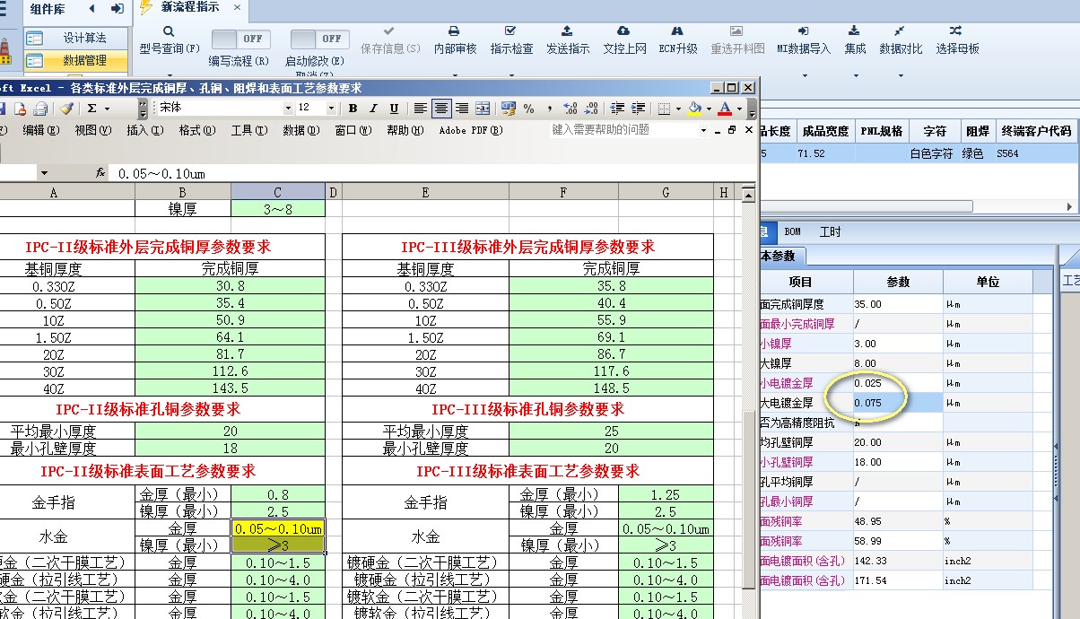Click Excel Bold formatting icon

(353, 109)
